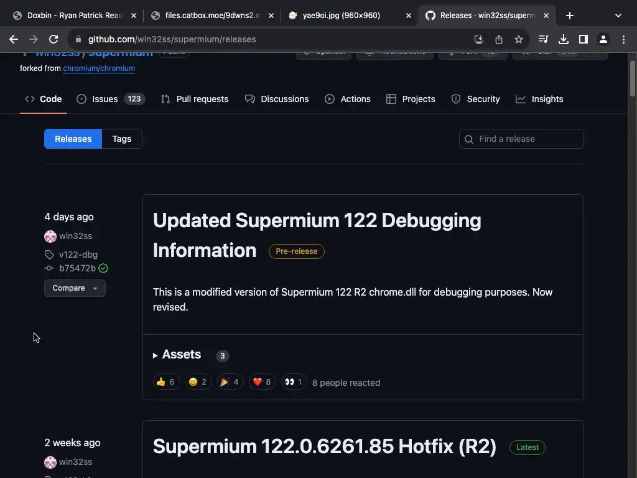Screen dimensions: 637x478
Task: Open the Insights tab
Action: (539, 99)
